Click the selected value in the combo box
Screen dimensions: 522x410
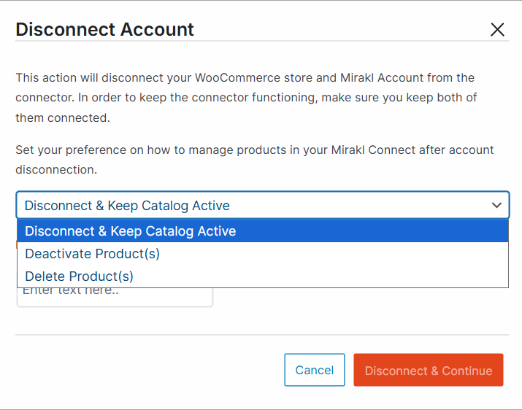127,206
